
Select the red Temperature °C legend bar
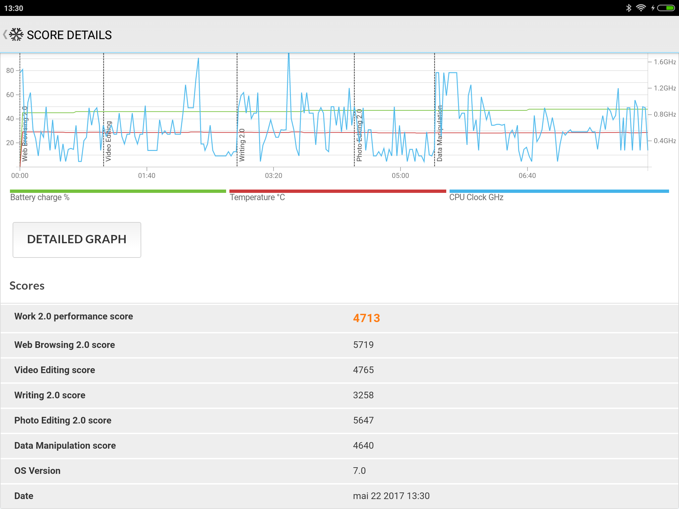coord(338,191)
